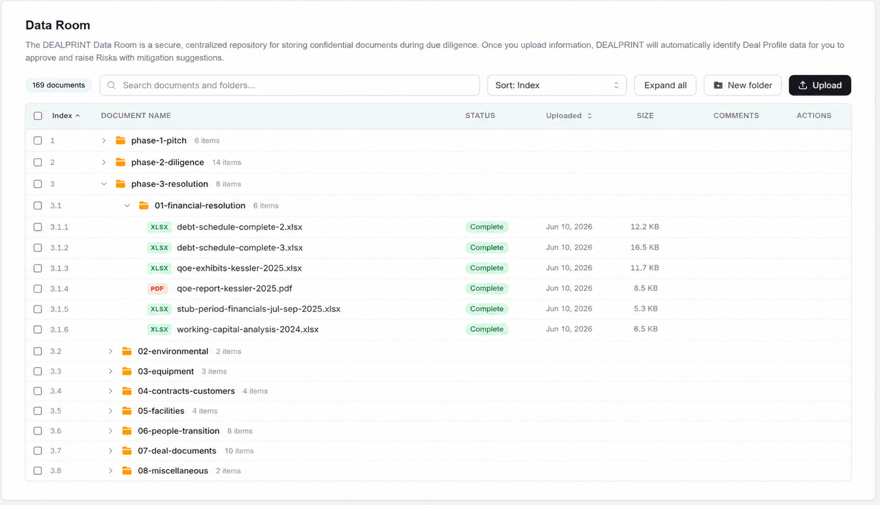
Task: Click the COMMENTS column header
Action: [x=736, y=116]
